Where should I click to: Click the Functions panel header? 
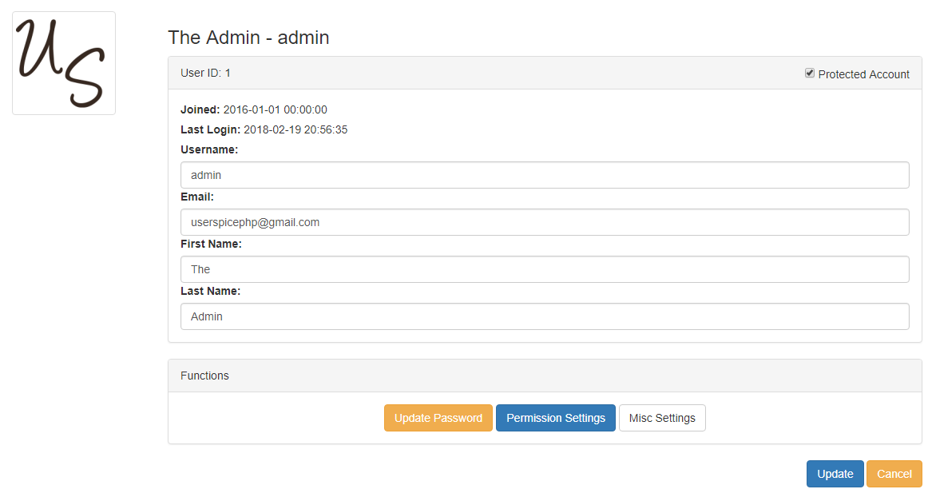pos(204,376)
